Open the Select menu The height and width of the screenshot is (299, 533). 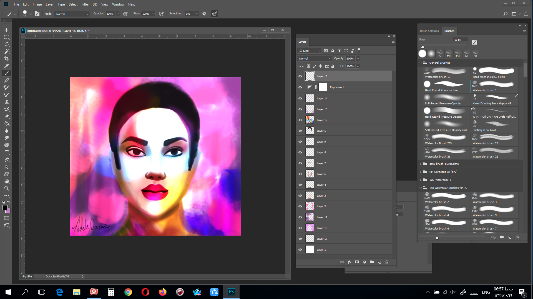[73, 4]
